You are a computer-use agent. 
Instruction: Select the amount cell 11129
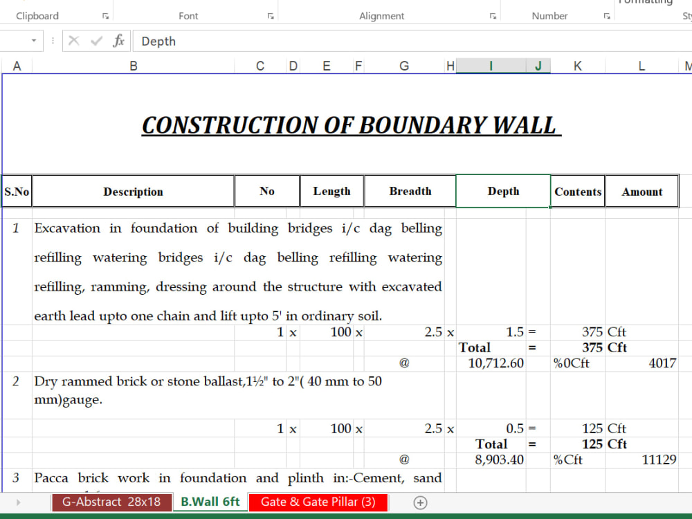pyautogui.click(x=641, y=460)
